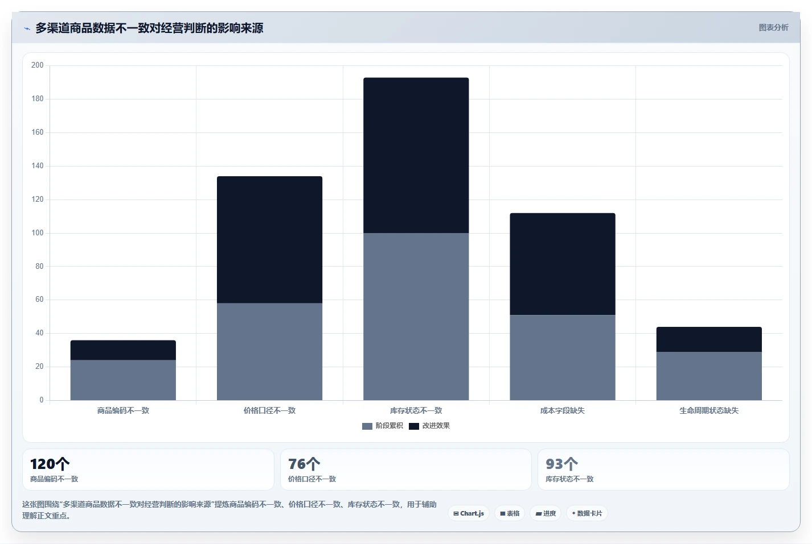Viewport: 812px width, 544px height.
Task: Click the small blue icon beside the chart title
Action: tap(27, 28)
